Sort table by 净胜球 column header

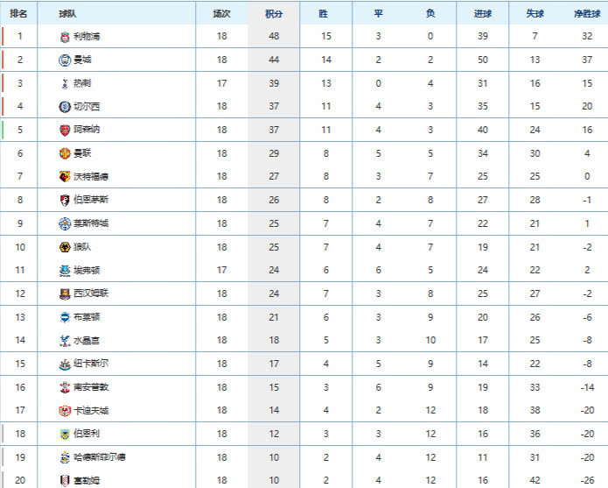pyautogui.click(x=587, y=14)
